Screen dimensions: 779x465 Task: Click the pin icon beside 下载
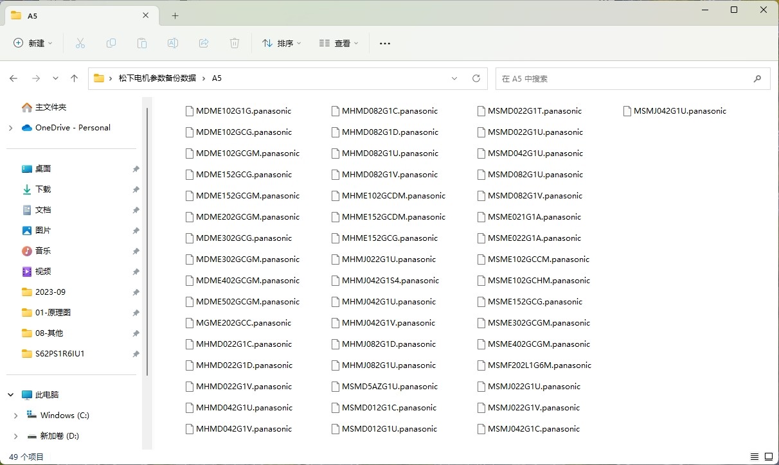pos(136,189)
